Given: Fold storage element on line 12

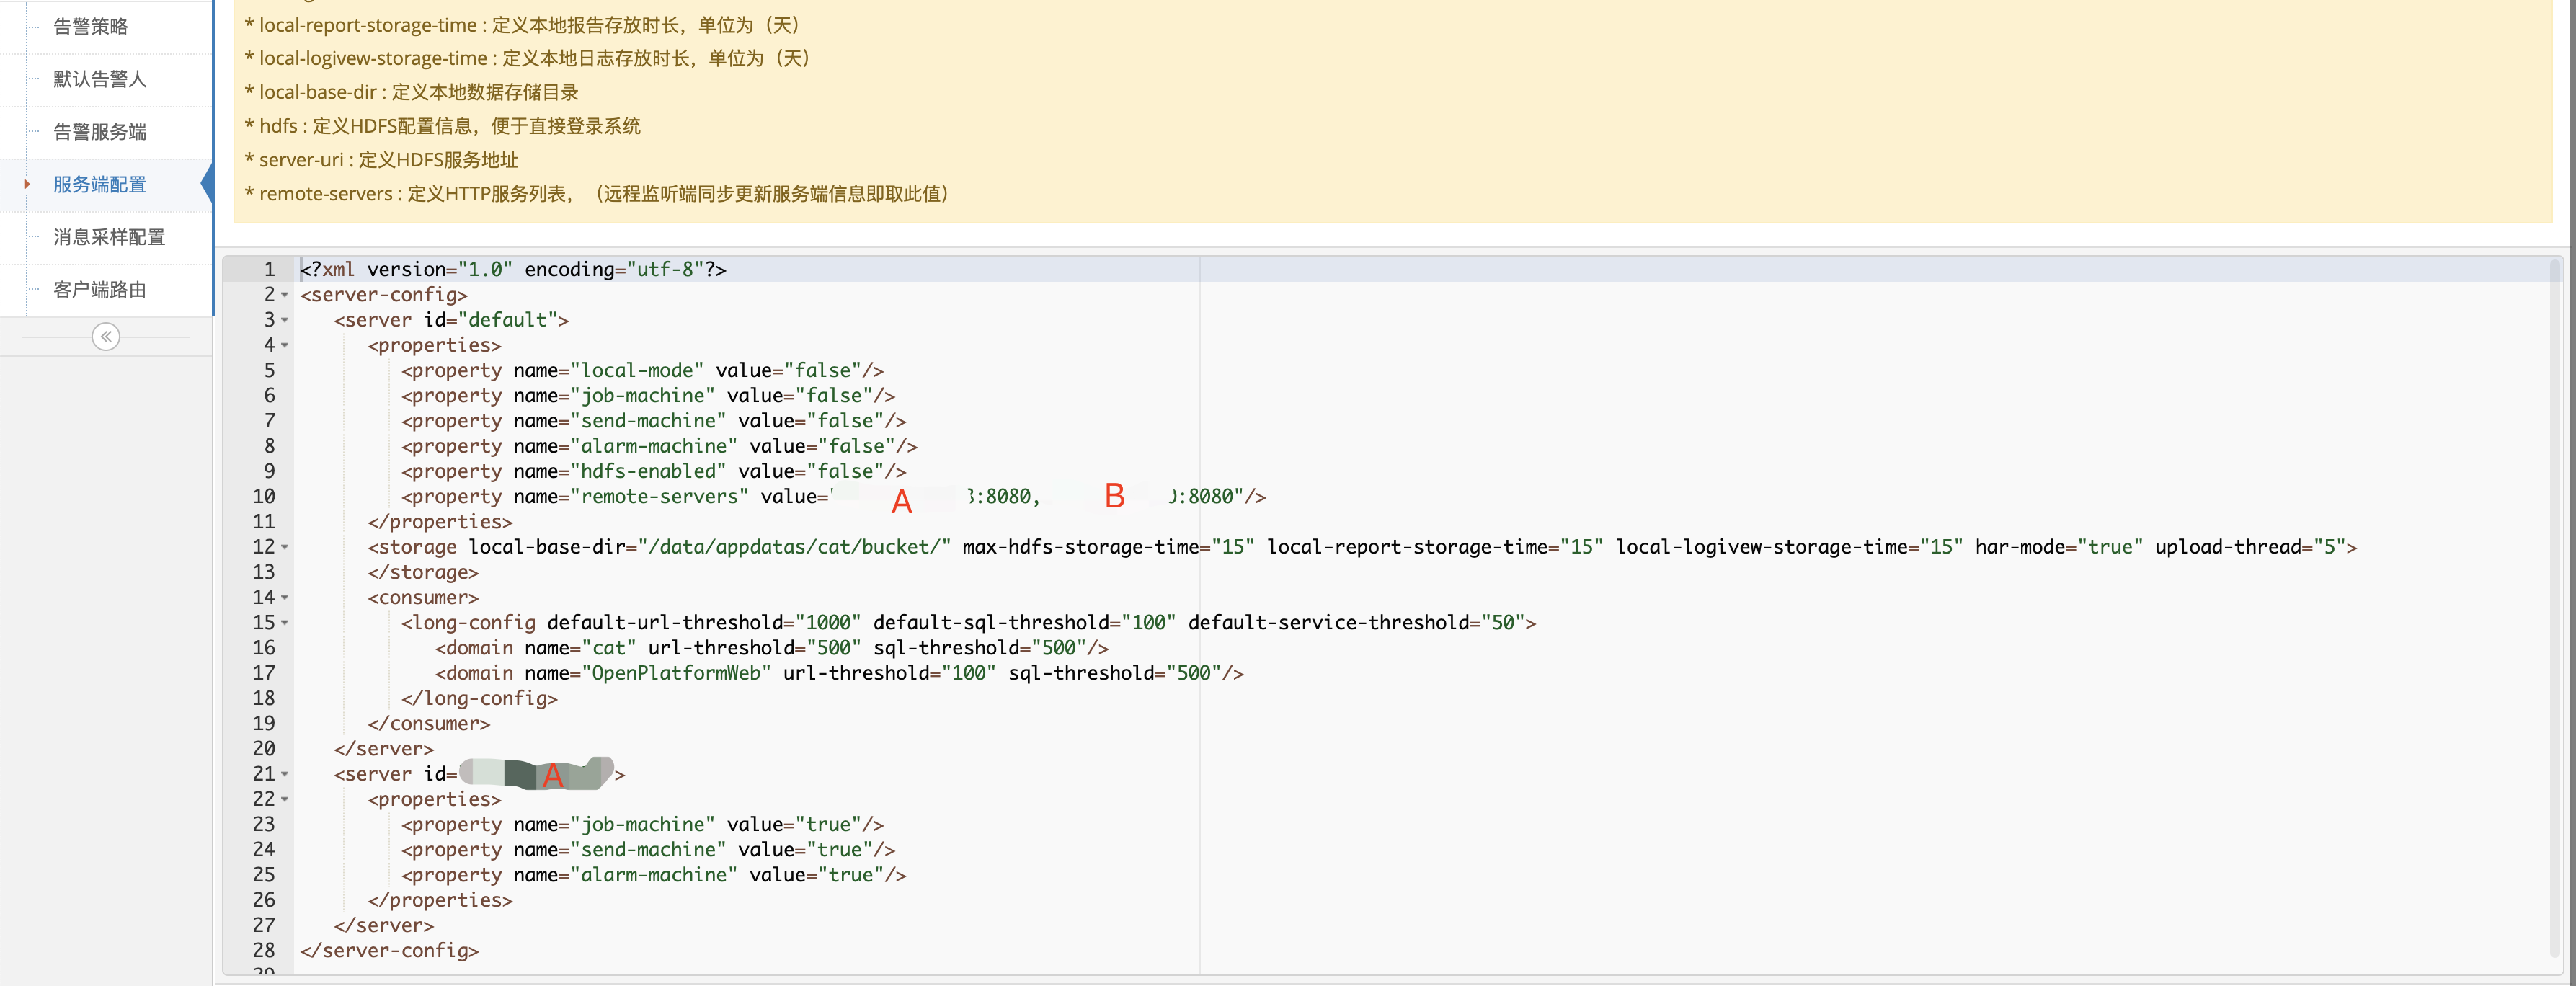Looking at the screenshot, I should (285, 547).
